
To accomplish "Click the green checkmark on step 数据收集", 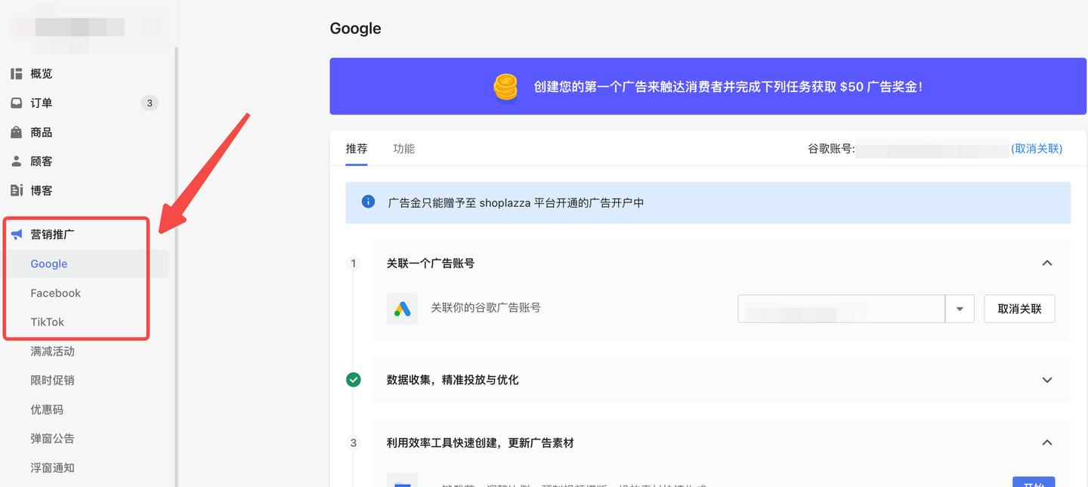I will pos(353,380).
